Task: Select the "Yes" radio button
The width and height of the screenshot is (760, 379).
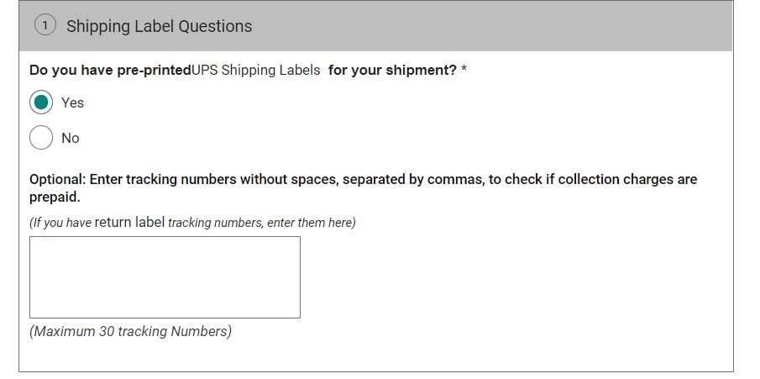Action: (41, 103)
